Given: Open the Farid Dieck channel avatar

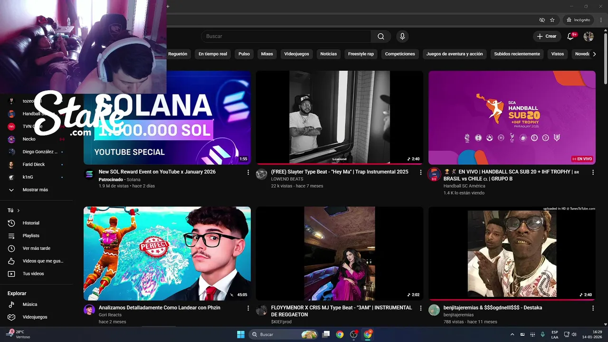Looking at the screenshot, I should (x=12, y=164).
